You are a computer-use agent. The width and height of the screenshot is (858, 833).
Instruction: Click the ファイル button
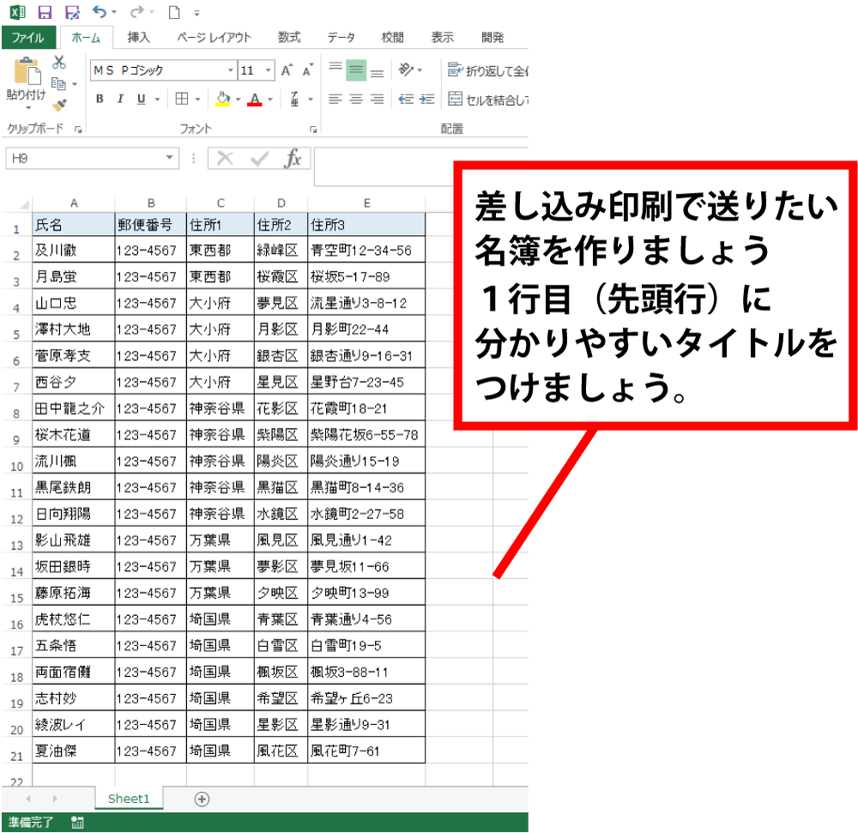(x=28, y=38)
